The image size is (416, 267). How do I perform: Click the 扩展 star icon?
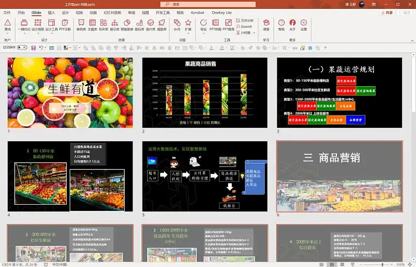tap(188, 23)
